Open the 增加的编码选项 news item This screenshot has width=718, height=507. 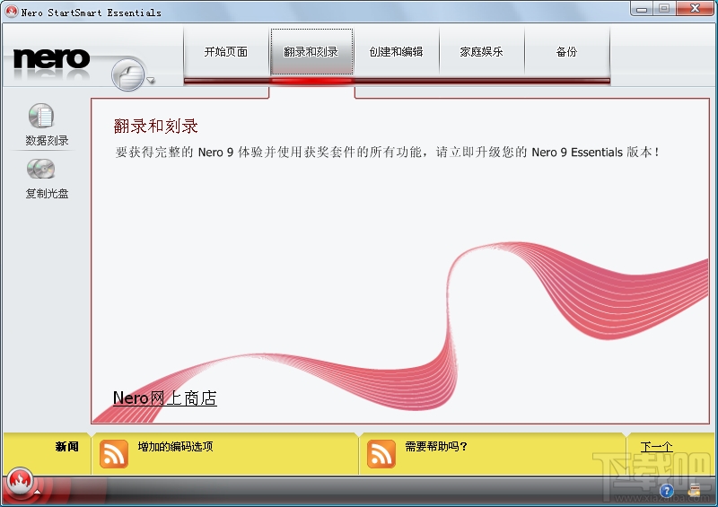click(175, 447)
